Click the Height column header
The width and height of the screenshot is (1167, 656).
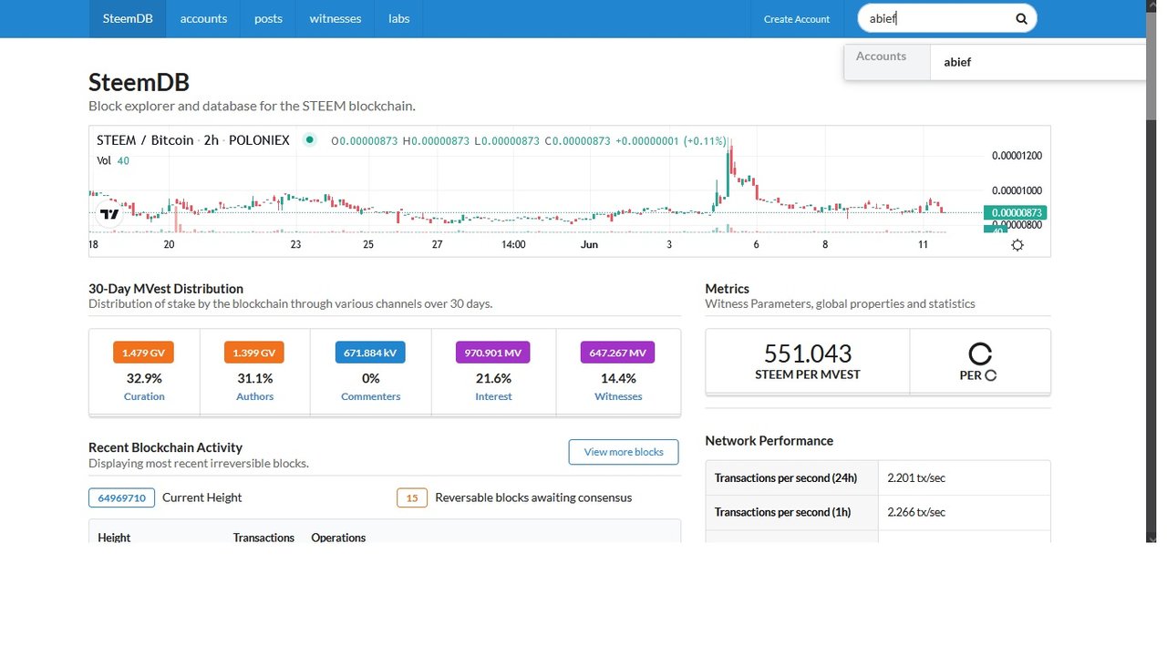pos(114,538)
